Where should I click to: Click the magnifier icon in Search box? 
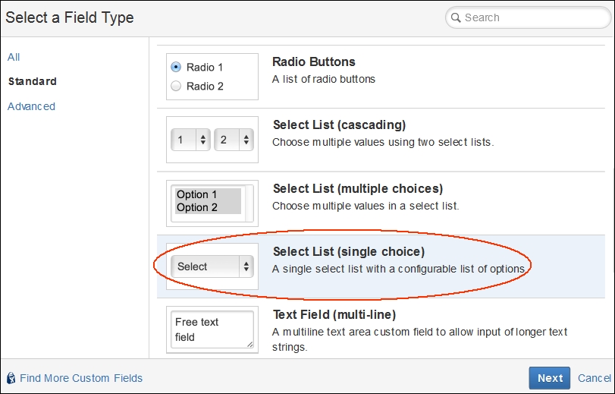[x=455, y=17]
